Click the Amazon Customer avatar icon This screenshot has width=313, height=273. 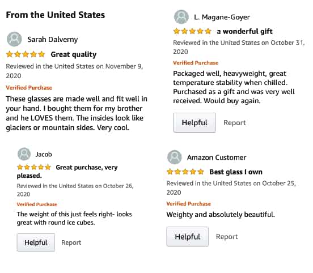tap(175, 157)
